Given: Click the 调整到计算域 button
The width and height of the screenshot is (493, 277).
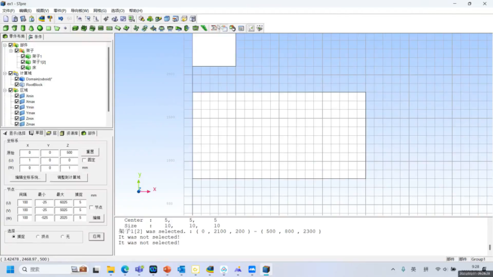Looking at the screenshot, I should (x=69, y=178).
